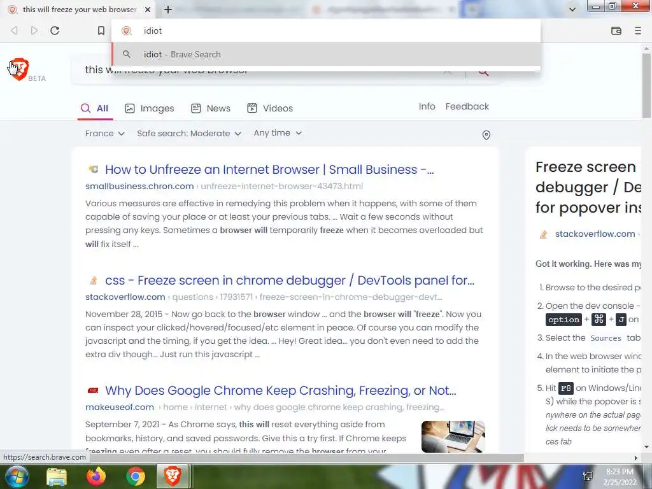Click stackoverflow.com in the side panel
The height and width of the screenshot is (489, 652).
(595, 234)
